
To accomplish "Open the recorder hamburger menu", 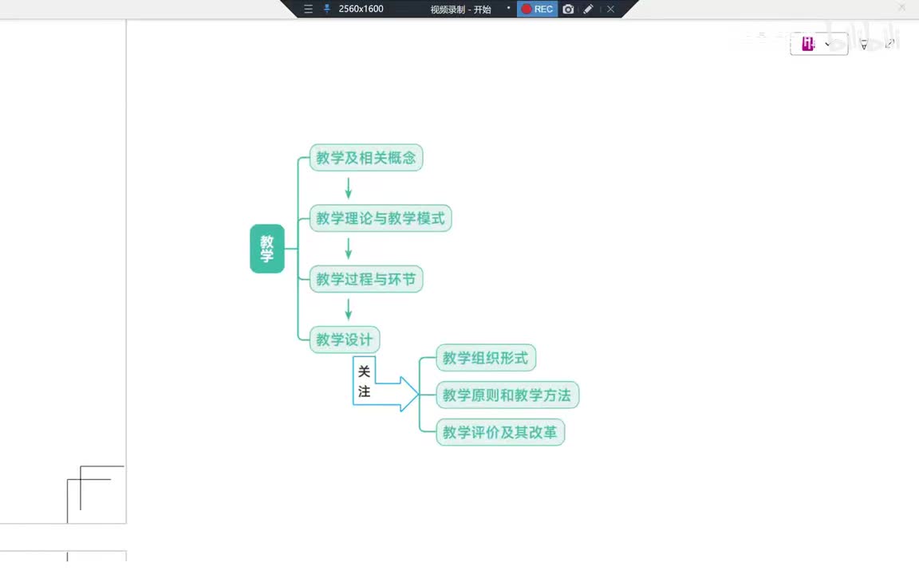I will point(308,9).
